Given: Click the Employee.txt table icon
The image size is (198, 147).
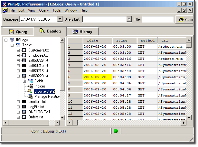Looking at the screenshot, I should 24,55.
